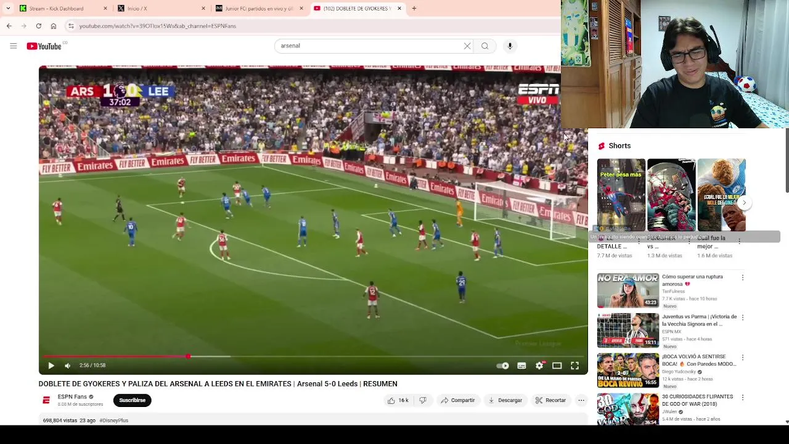Open options for Juventus vs Parma video
Screen dimensions: 789x444
pos(742,318)
